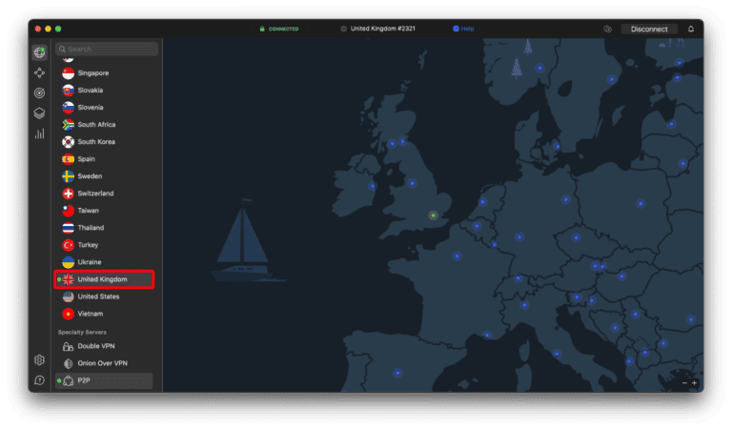
Task: Zoom out the map with minus button
Action: pos(683,382)
